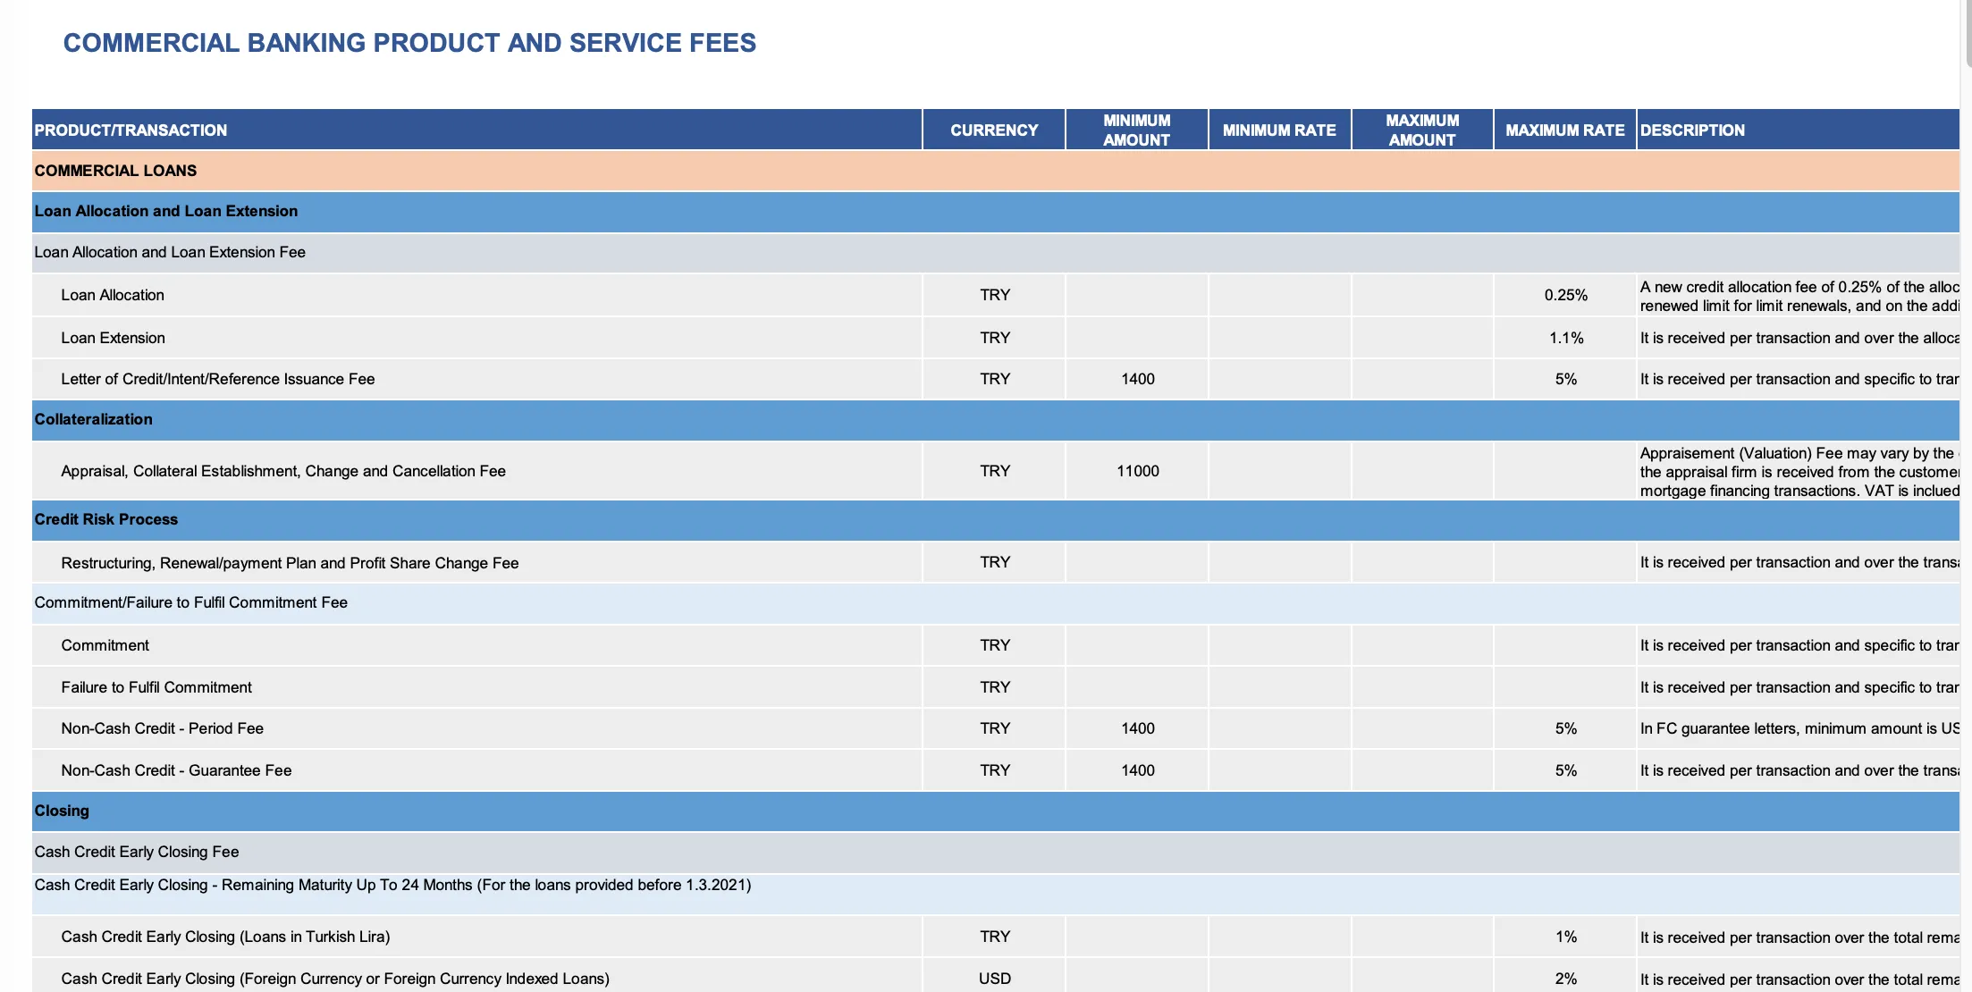Viewport: 1972px width, 992px height.
Task: Click 'Cash Credit Early Closing (Foreign Currency...)' row label
Action: click(x=335, y=979)
